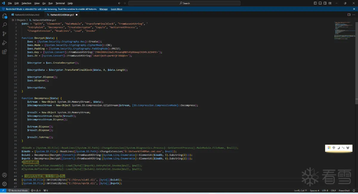Click the Ln 45, Col 71 indicator

(x=300, y=190)
